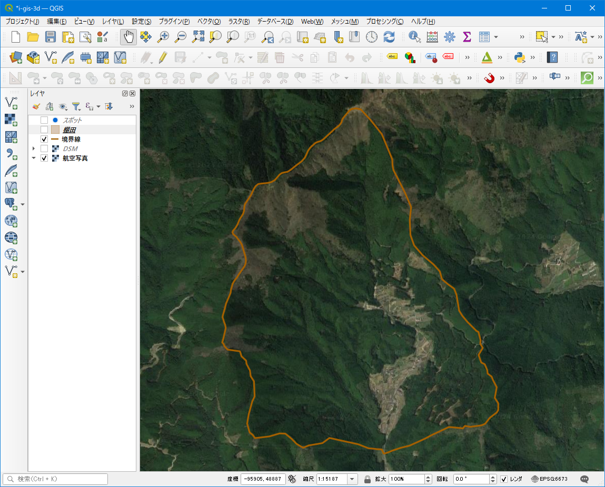Open the Processing toolbox gear icon
Screen dimensions: 605x487
coord(450,37)
